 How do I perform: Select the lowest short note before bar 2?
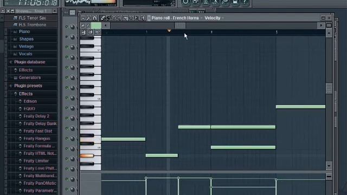(x=162, y=155)
